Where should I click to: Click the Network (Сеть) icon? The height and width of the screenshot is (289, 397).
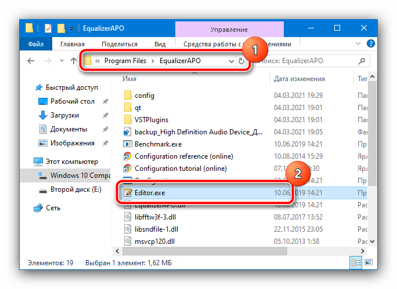(38, 208)
